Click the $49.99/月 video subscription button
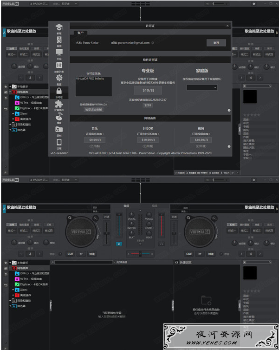 [201, 140]
